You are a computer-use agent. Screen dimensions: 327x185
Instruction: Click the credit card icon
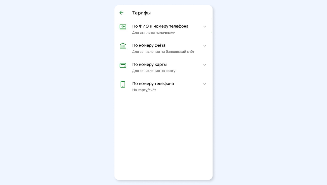[123, 65]
